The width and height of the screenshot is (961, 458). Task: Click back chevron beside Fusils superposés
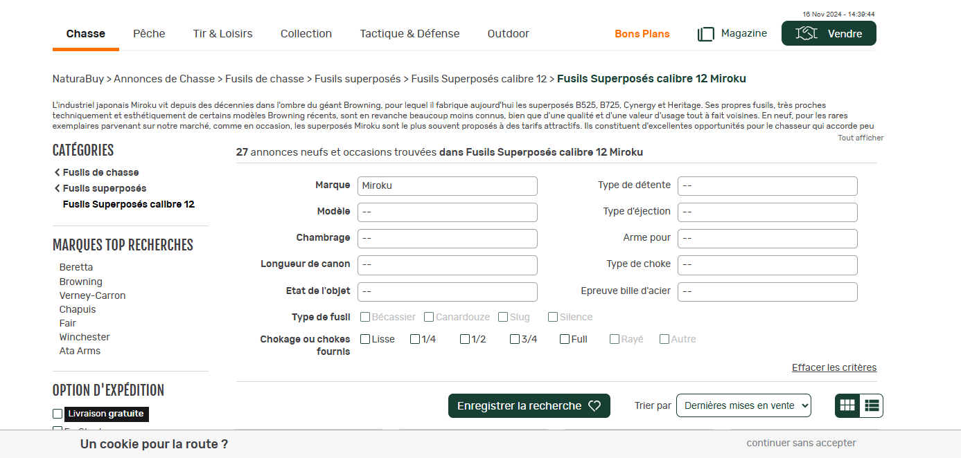coord(57,188)
